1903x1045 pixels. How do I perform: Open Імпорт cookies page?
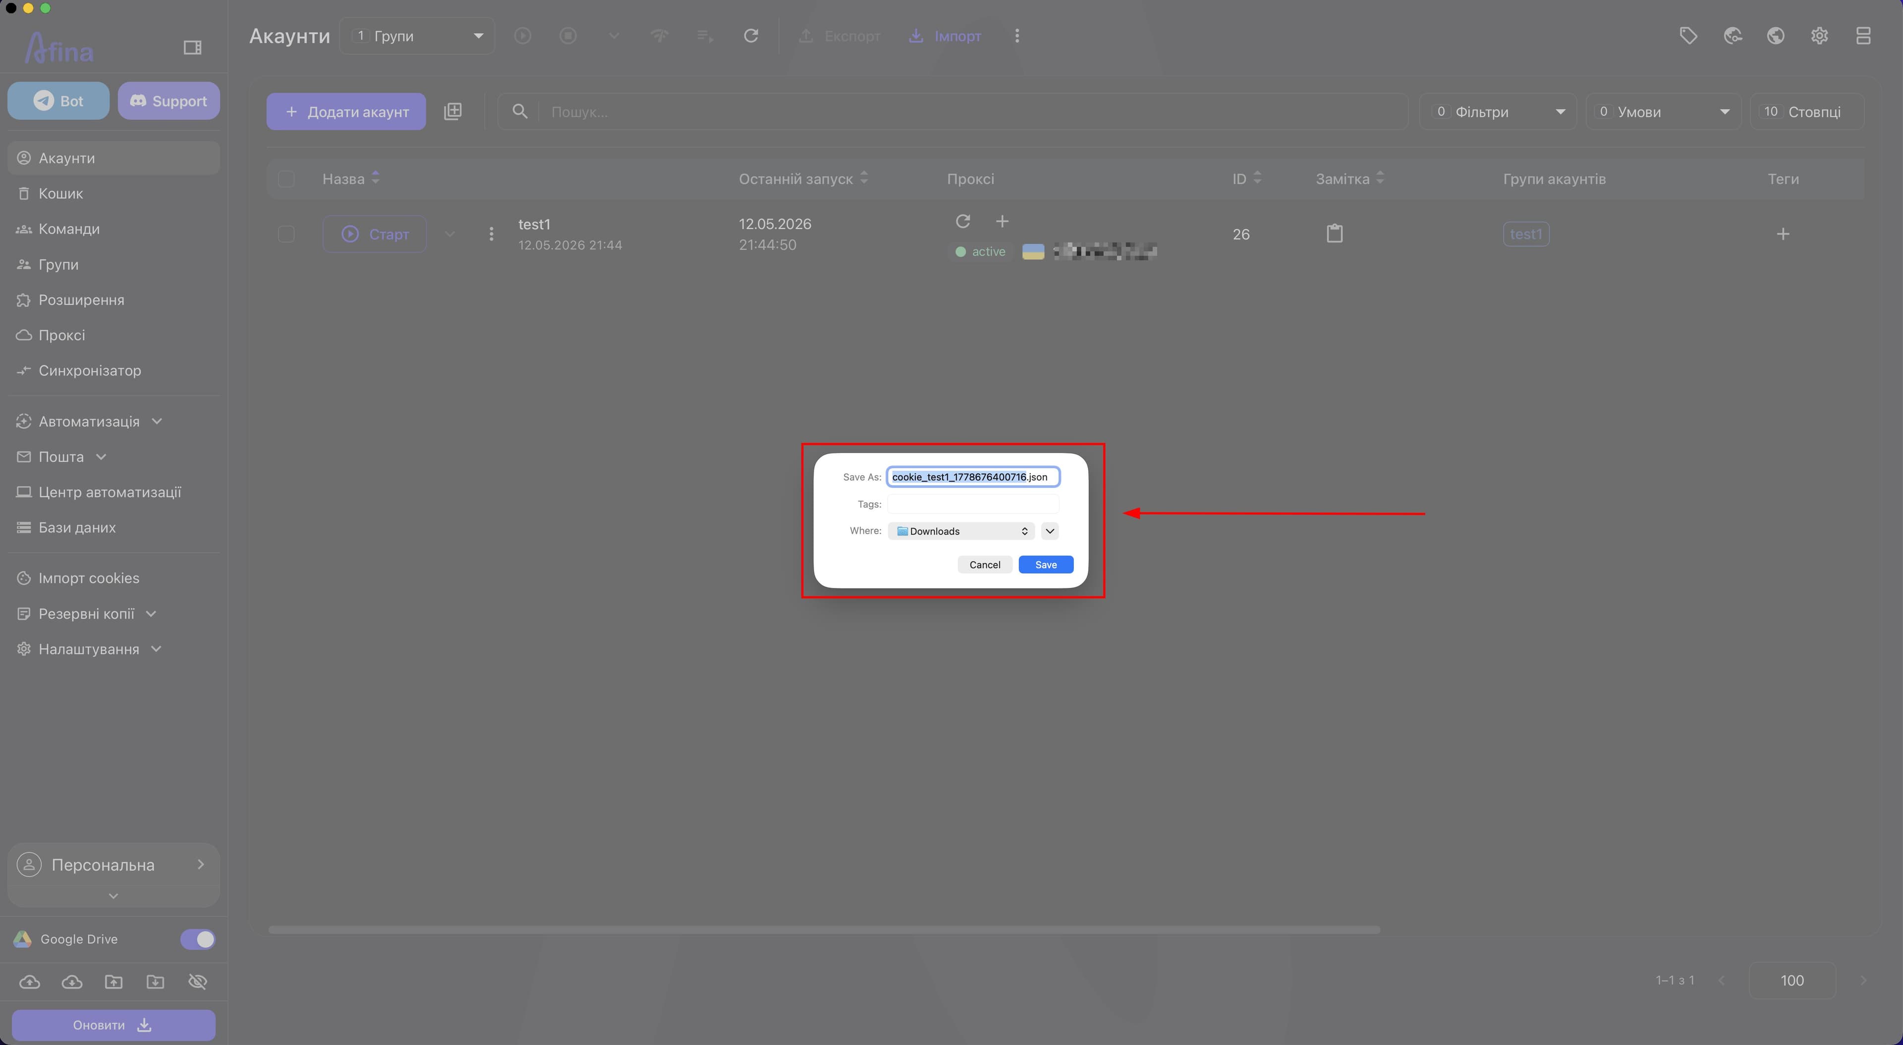[x=114, y=578]
